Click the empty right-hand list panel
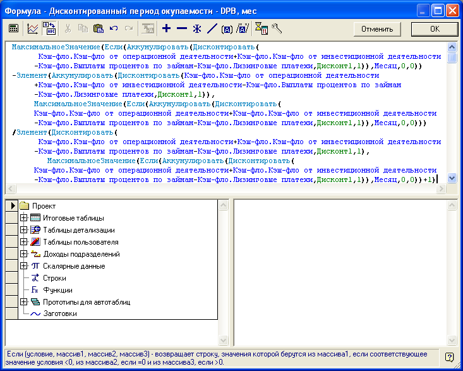Image resolution: width=463 pixels, height=371 pixels. coord(340,272)
